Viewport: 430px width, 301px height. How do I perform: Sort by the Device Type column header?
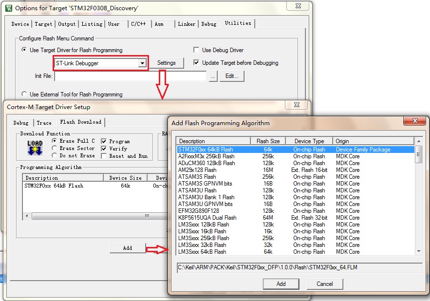click(309, 141)
